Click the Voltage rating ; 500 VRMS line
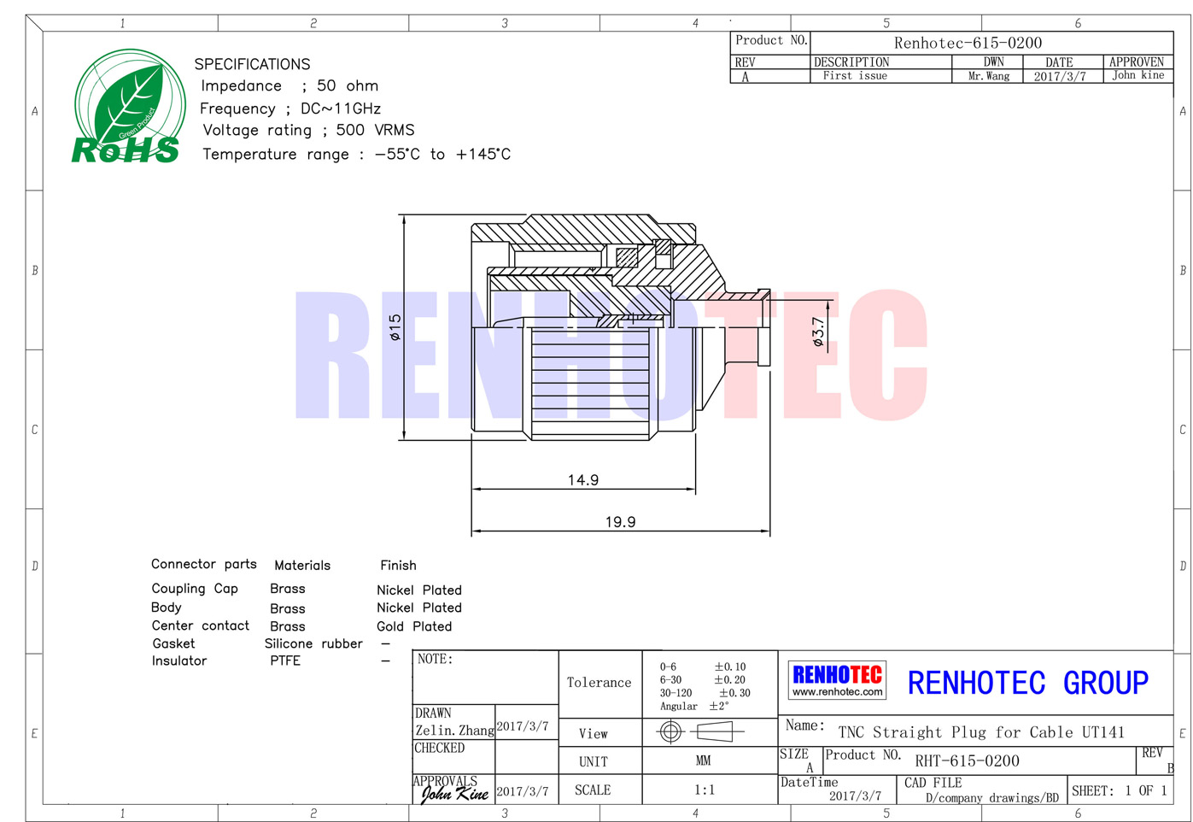The image size is (1193, 822). pos(308,130)
